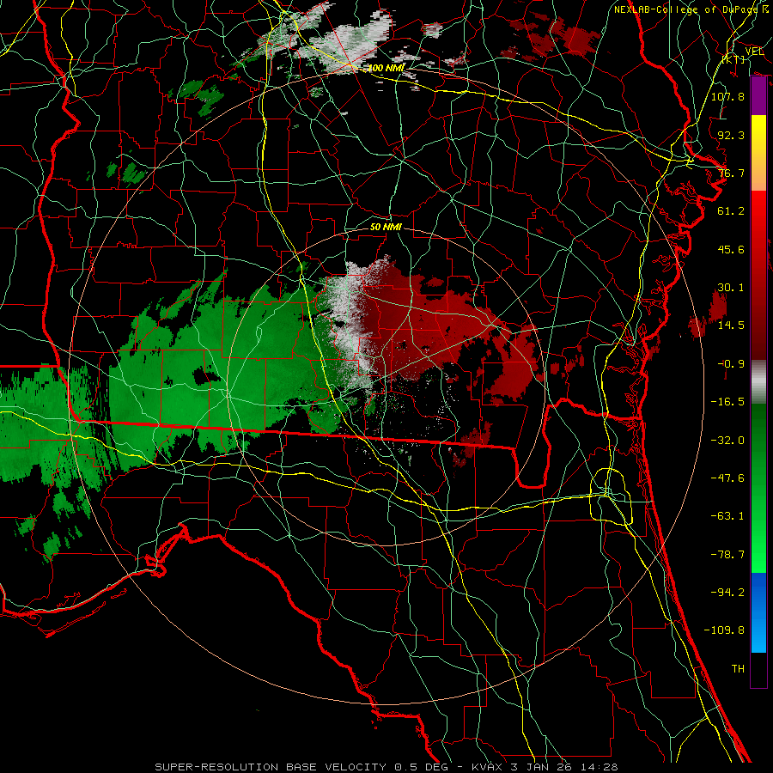The image size is (773, 773).
Task: Select the -94.2 velocity scale value
Action: click(x=727, y=593)
